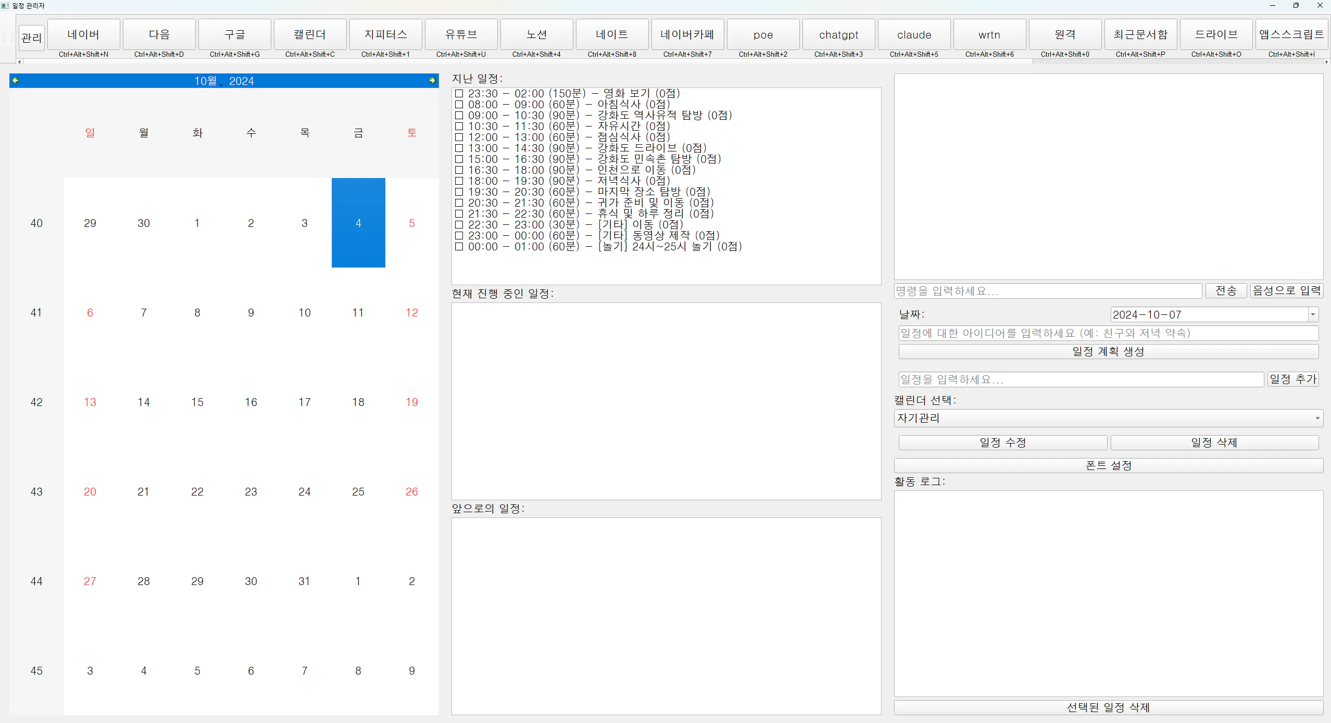Focus the schedule idea input field
This screenshot has width=1331, height=723.
pos(1109,333)
